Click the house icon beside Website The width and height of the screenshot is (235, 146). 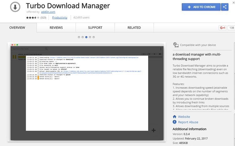175,117
